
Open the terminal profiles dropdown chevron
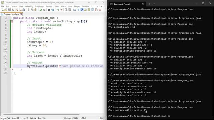click(x=154, y=4)
